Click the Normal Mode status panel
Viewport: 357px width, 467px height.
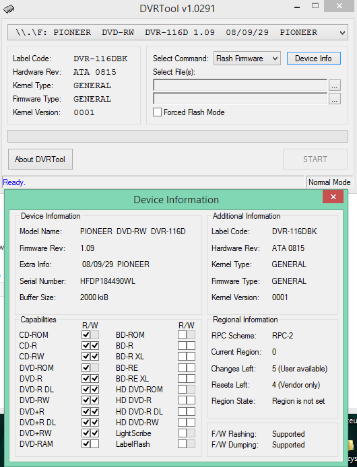click(x=329, y=182)
